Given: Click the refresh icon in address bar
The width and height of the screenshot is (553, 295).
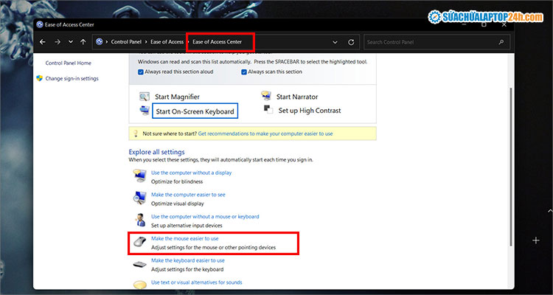Looking at the screenshot, I should 351,42.
